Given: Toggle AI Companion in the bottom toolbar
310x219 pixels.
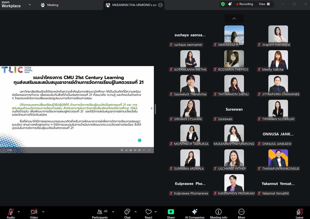Looking at the screenshot, I should tap(195, 213).
